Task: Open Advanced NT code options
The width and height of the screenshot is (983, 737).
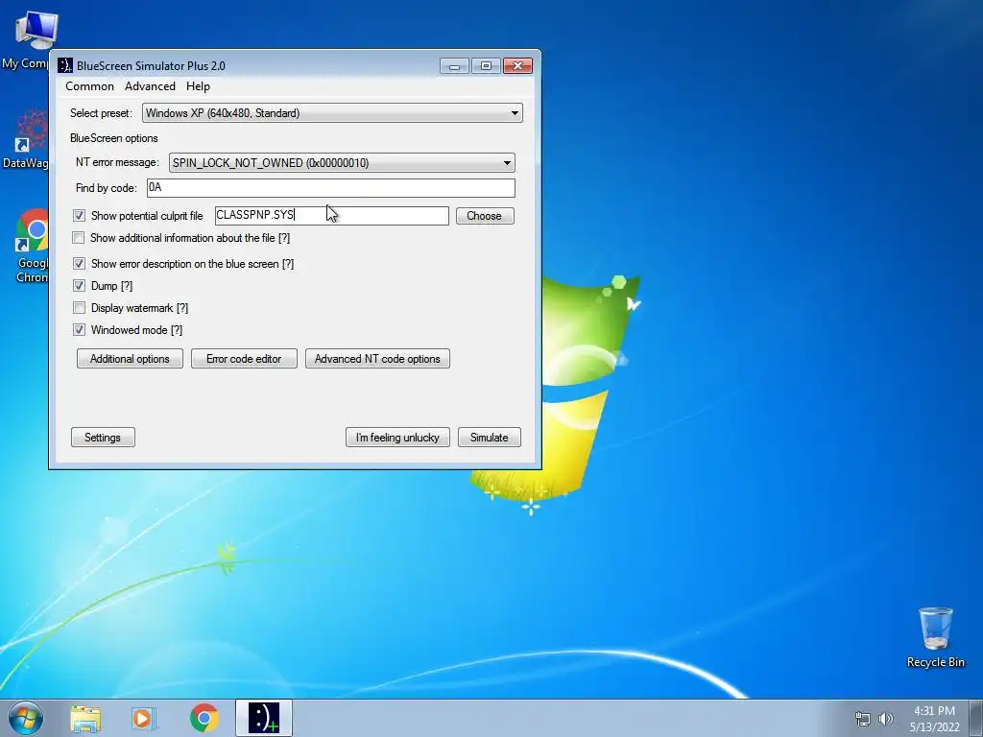Action: (x=377, y=359)
